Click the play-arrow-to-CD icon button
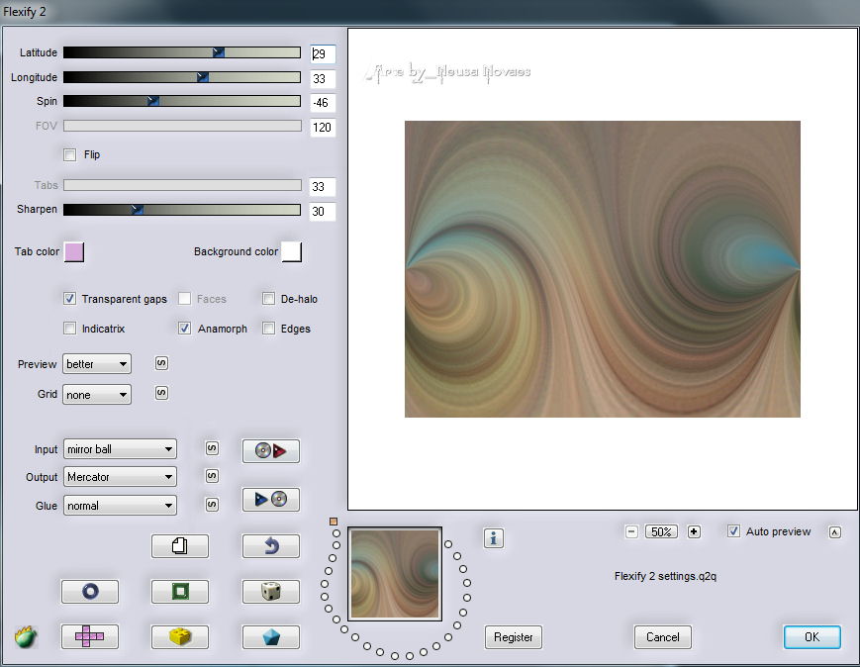This screenshot has width=860, height=667. point(271,499)
